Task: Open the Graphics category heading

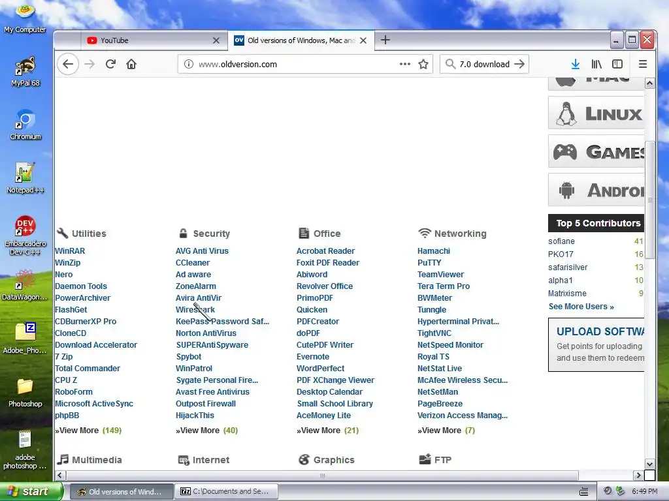Action: point(327,460)
